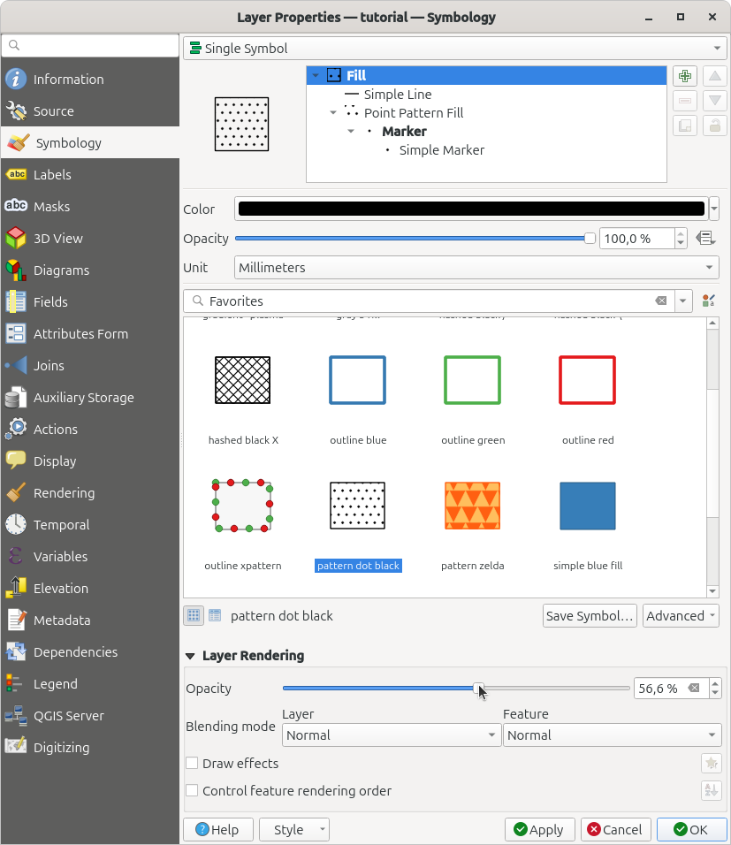This screenshot has width=731, height=845.
Task: Collapse the Layer Rendering section
Action: 190,656
